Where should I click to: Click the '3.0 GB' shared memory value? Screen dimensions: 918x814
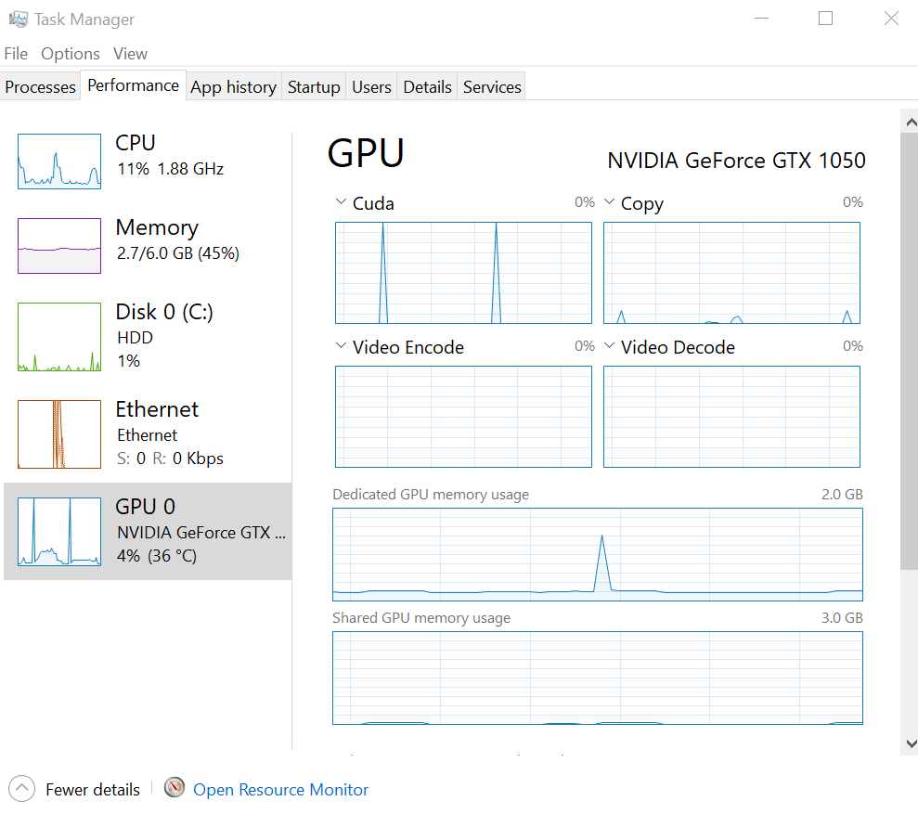tap(842, 618)
